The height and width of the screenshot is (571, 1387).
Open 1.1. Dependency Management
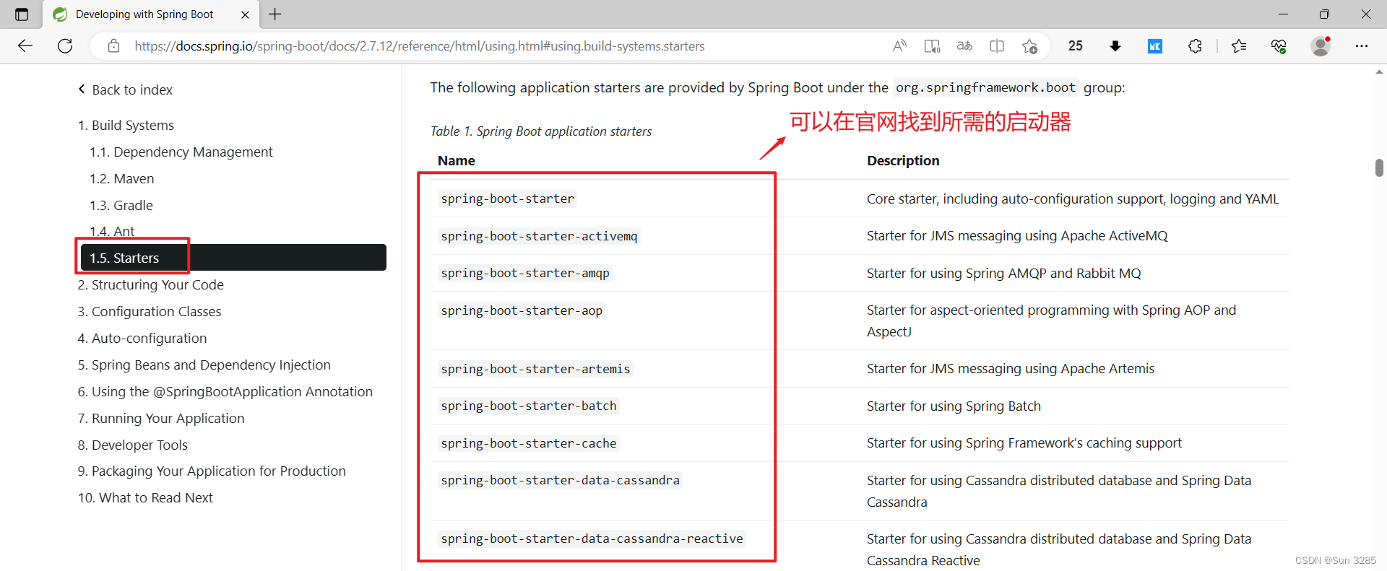pos(181,152)
